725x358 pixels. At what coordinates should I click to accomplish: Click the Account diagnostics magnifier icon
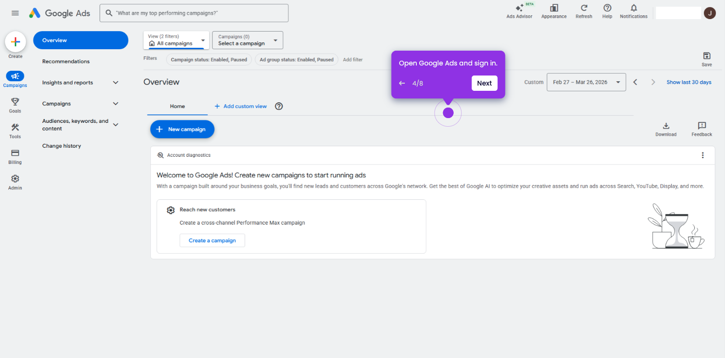click(160, 155)
